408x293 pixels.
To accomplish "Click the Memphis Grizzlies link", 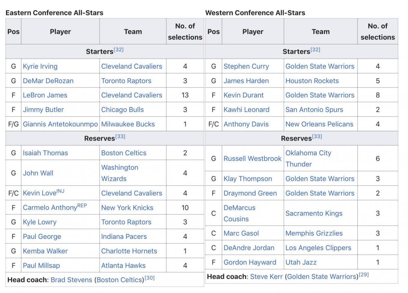I will (314, 234).
